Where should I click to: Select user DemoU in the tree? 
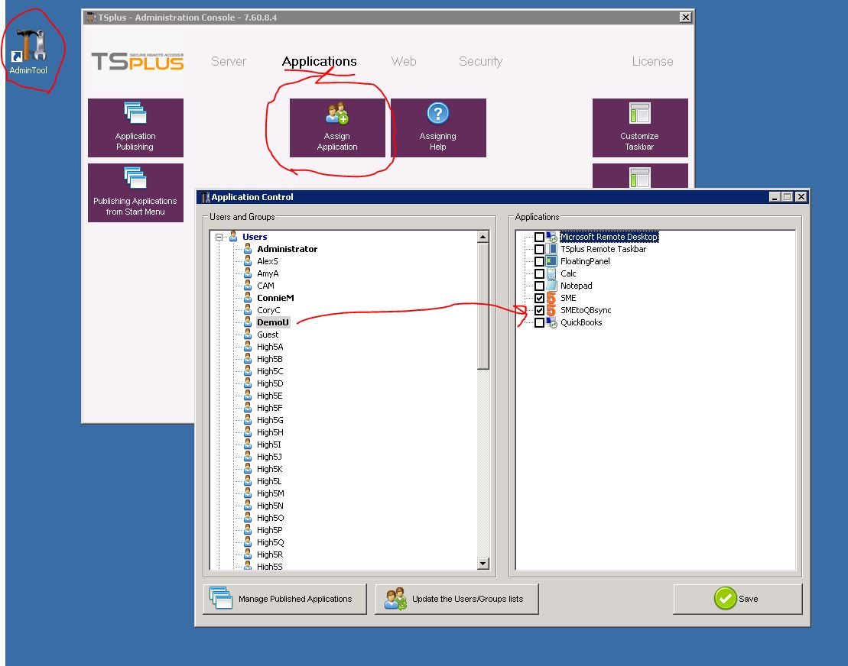coord(272,322)
